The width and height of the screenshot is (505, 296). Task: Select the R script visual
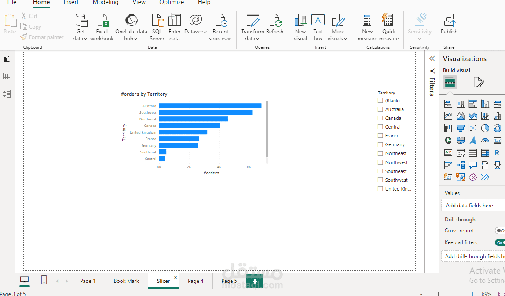coord(497,153)
